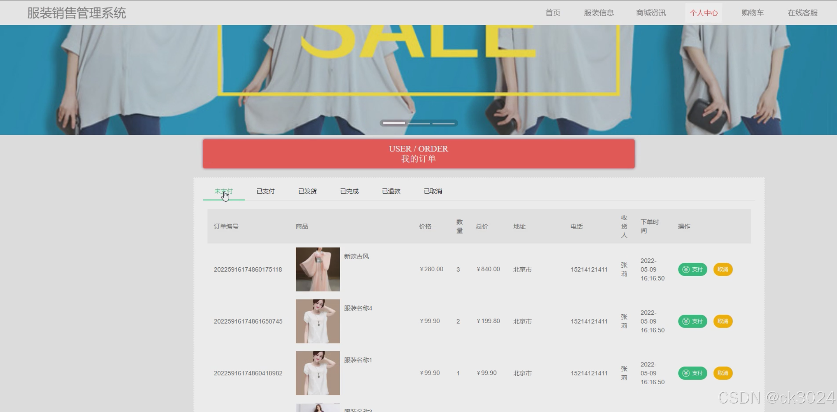837x412 pixels.
Task: Show the 已取消 orders tab
Action: tap(433, 191)
